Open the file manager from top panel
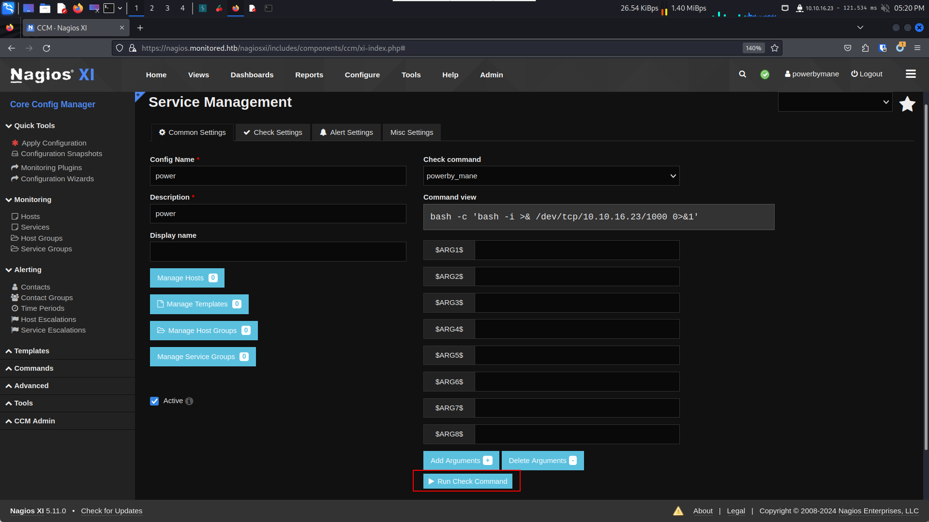 point(45,8)
